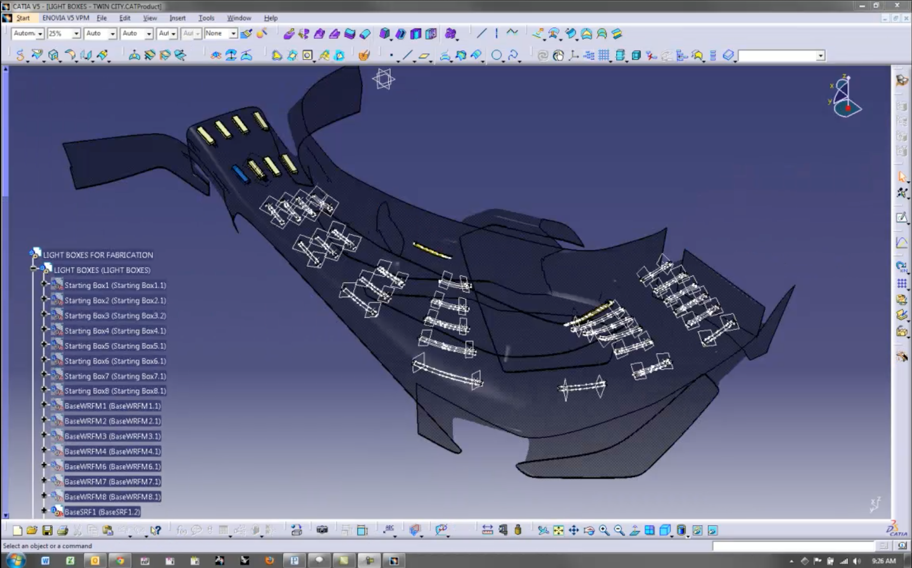
Task: Open the Automatic color dropdown
Action: pyautogui.click(x=40, y=34)
